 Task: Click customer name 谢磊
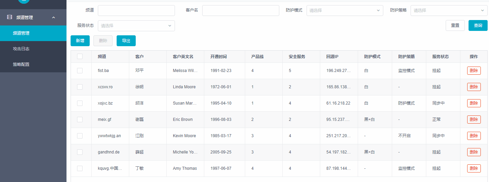click(139, 120)
